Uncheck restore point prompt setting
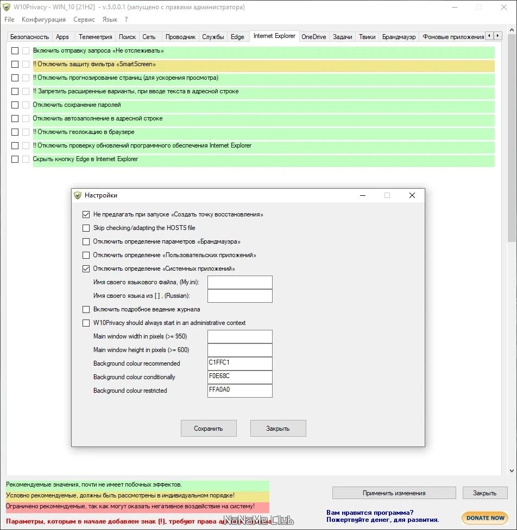 pos(86,214)
